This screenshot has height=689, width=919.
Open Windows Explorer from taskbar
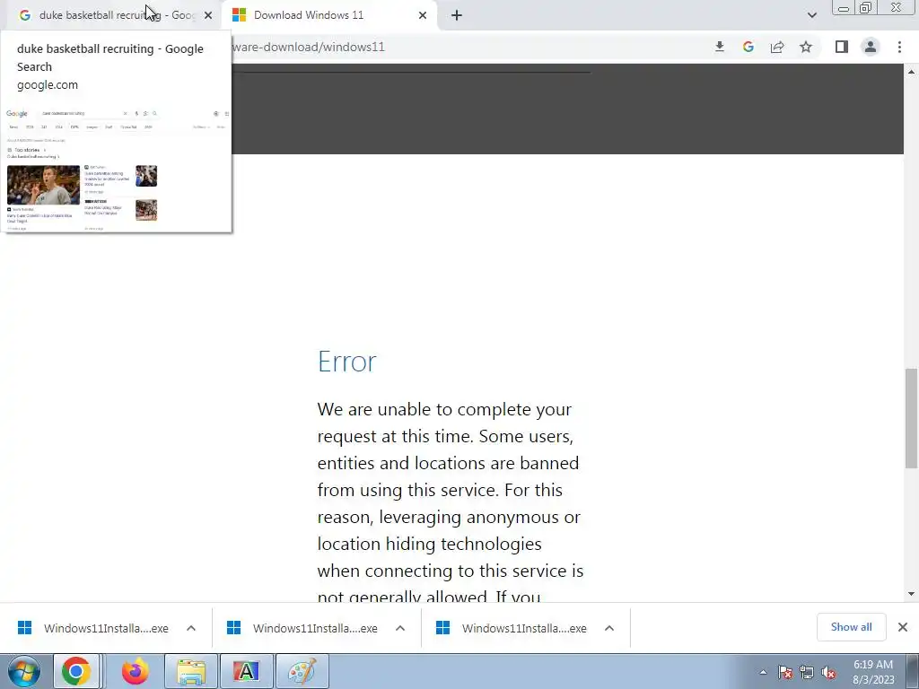click(x=191, y=671)
